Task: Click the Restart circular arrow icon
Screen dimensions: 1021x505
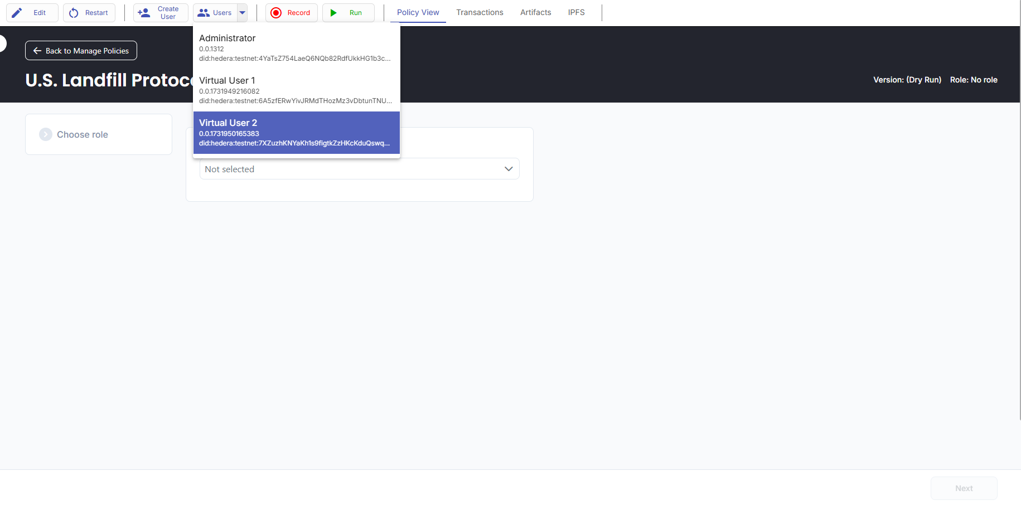Action: pos(74,13)
